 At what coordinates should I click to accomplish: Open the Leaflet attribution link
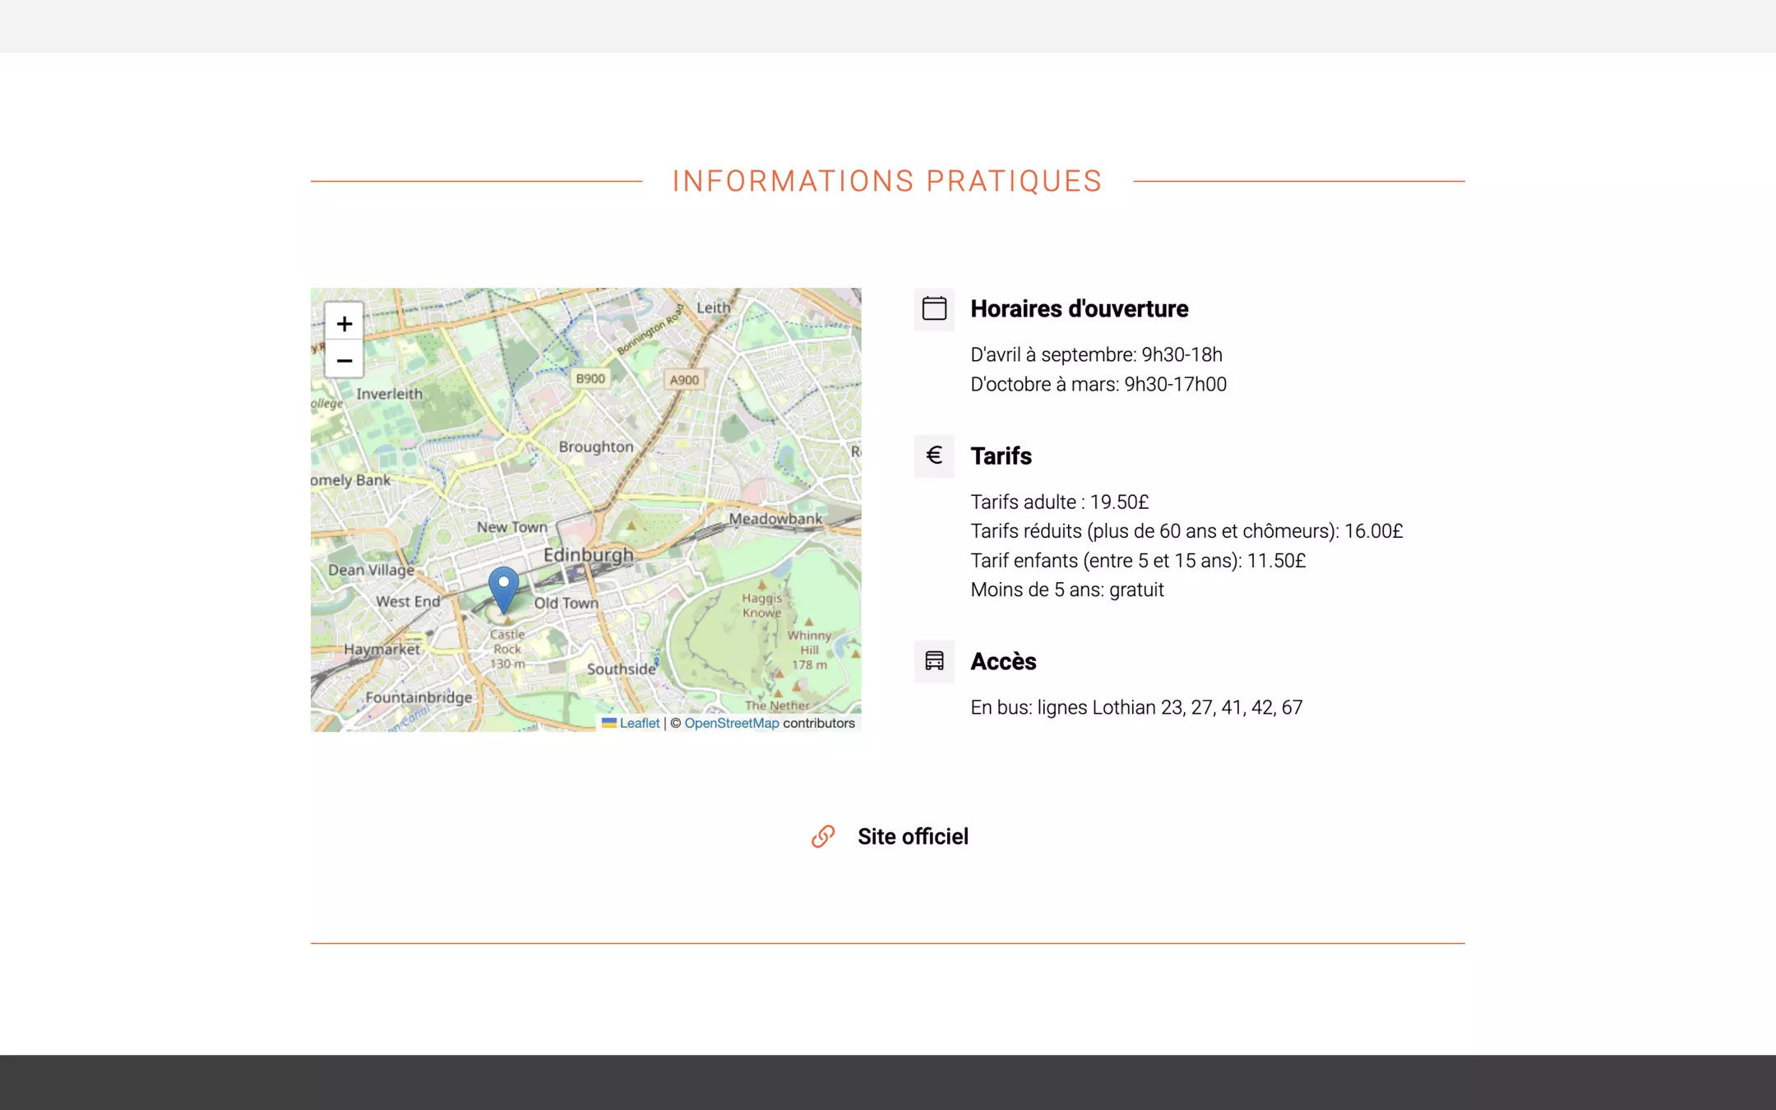pyautogui.click(x=639, y=723)
